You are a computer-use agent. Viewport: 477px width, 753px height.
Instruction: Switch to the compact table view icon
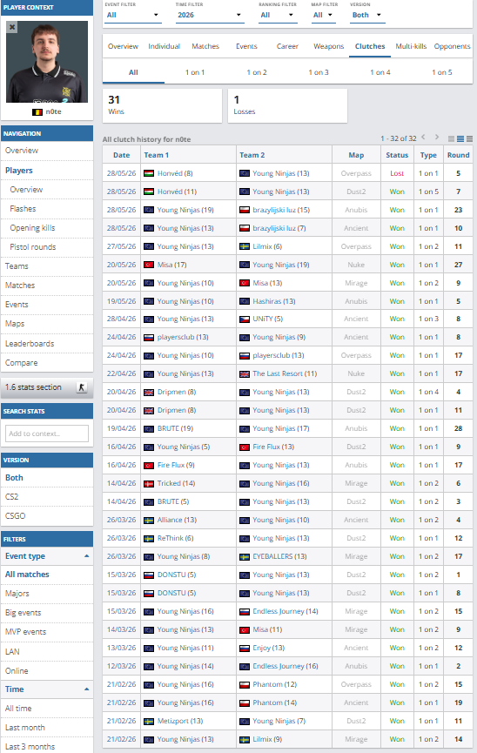451,138
